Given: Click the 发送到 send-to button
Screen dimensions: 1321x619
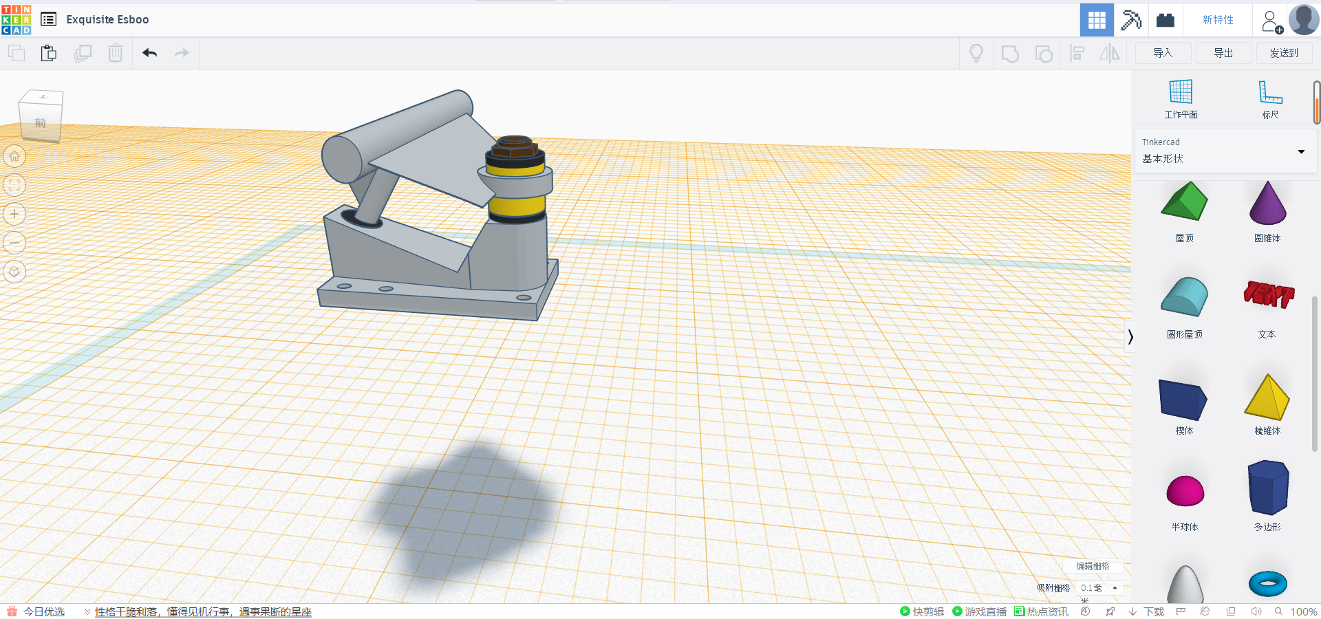Looking at the screenshot, I should [1284, 53].
